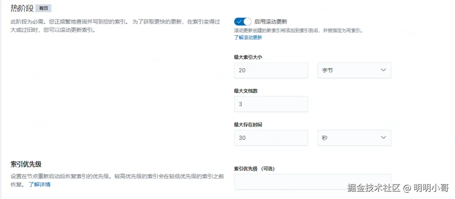This screenshot has width=455, height=199.
Task: Click the chevron arrow beside 字节
Action: [383, 70]
